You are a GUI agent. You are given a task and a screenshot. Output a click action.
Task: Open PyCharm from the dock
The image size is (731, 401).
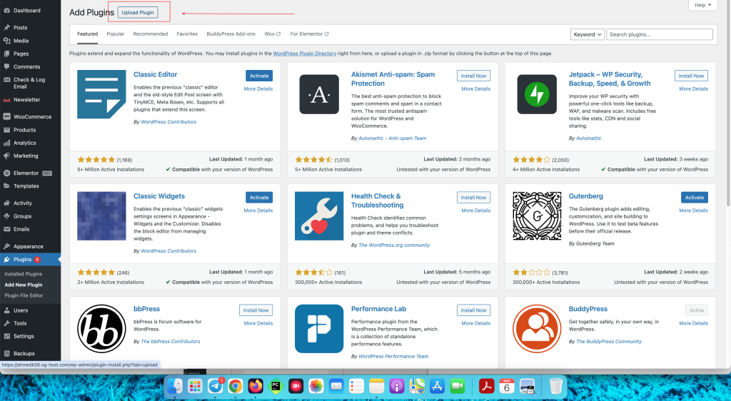[276, 385]
